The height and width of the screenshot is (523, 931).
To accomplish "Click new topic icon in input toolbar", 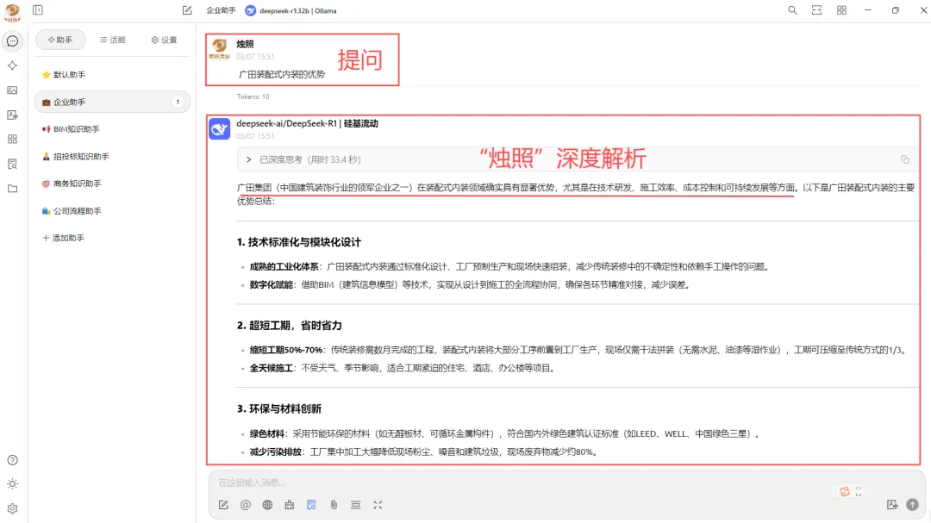I will pyautogui.click(x=223, y=505).
